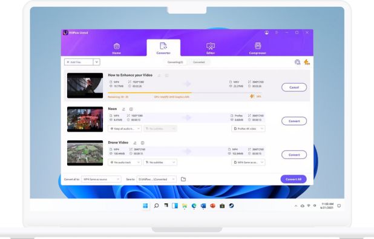The width and height of the screenshot is (374, 239).
Task: Convert the Drone Video
Action: point(294,155)
